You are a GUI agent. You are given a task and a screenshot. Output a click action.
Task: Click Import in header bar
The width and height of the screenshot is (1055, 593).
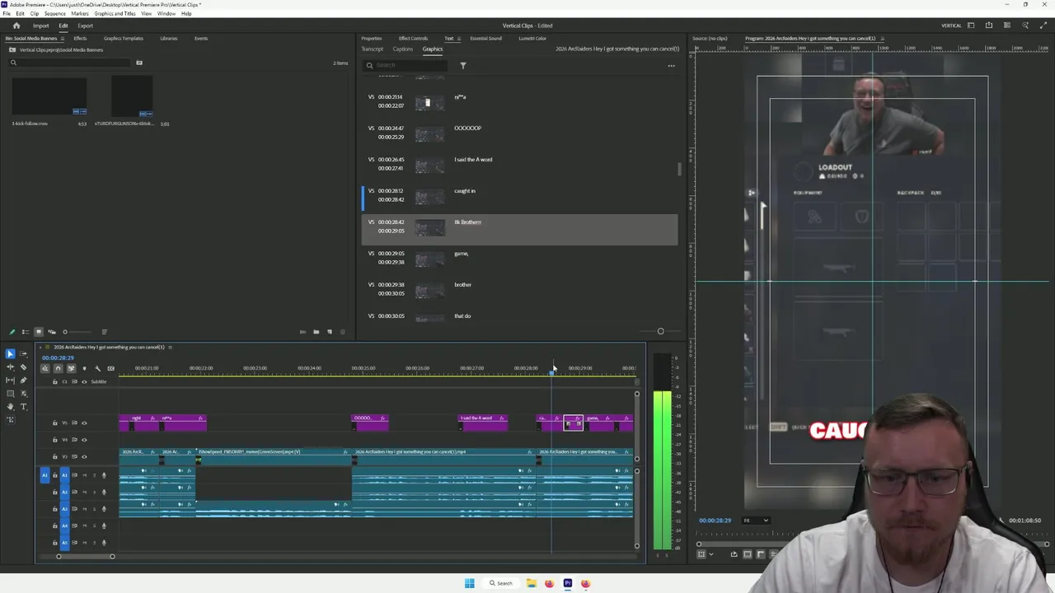(40, 26)
